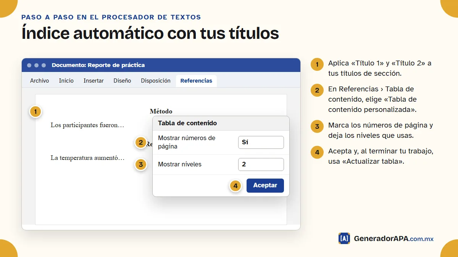The image size is (458, 257).
Task: Open the Insertar tab
Action: tap(94, 81)
